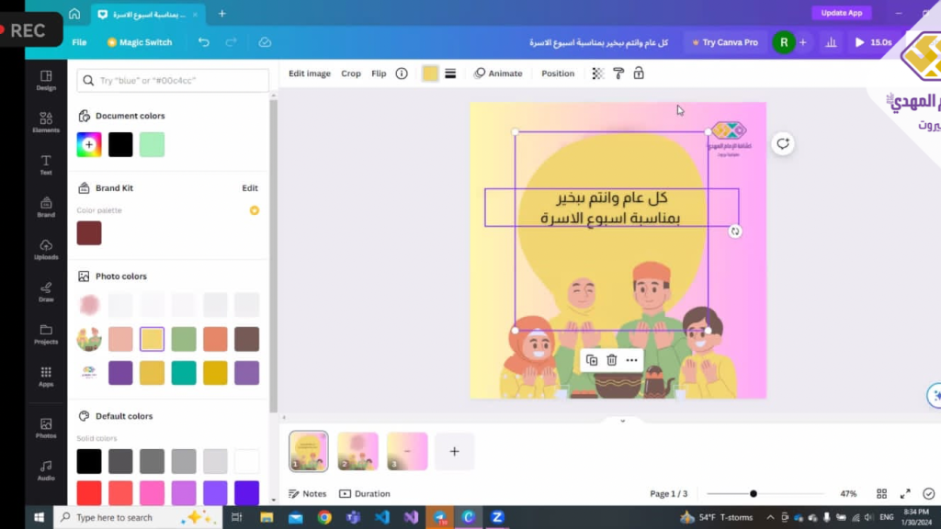Click the transparency checkerboard icon
This screenshot has width=941, height=529.
[x=598, y=73]
